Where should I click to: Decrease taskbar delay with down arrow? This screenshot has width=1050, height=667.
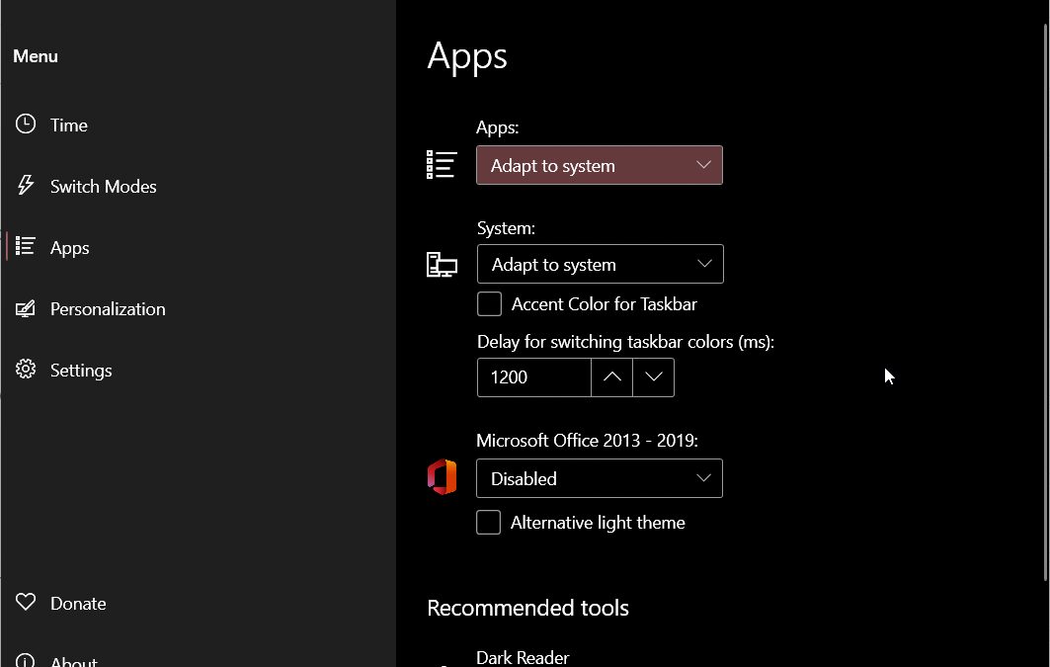pyautogui.click(x=653, y=377)
